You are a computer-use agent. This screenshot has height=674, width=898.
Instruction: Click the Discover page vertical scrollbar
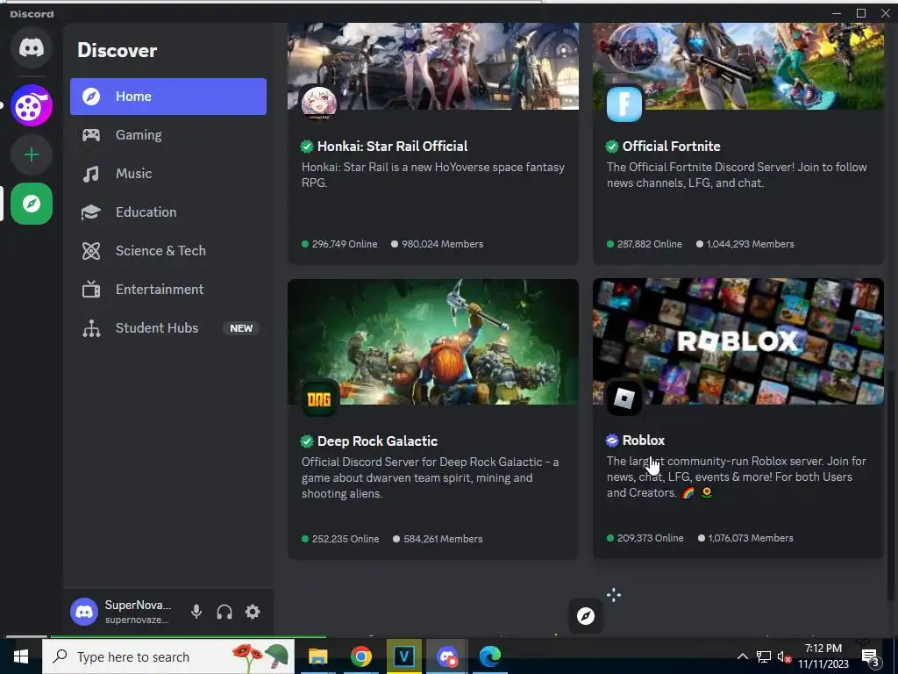tap(892, 484)
